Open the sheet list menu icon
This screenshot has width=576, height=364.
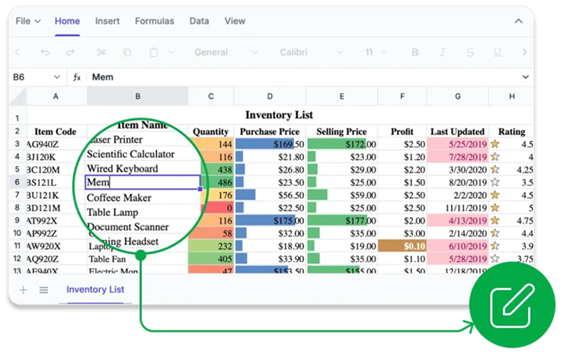(43, 290)
